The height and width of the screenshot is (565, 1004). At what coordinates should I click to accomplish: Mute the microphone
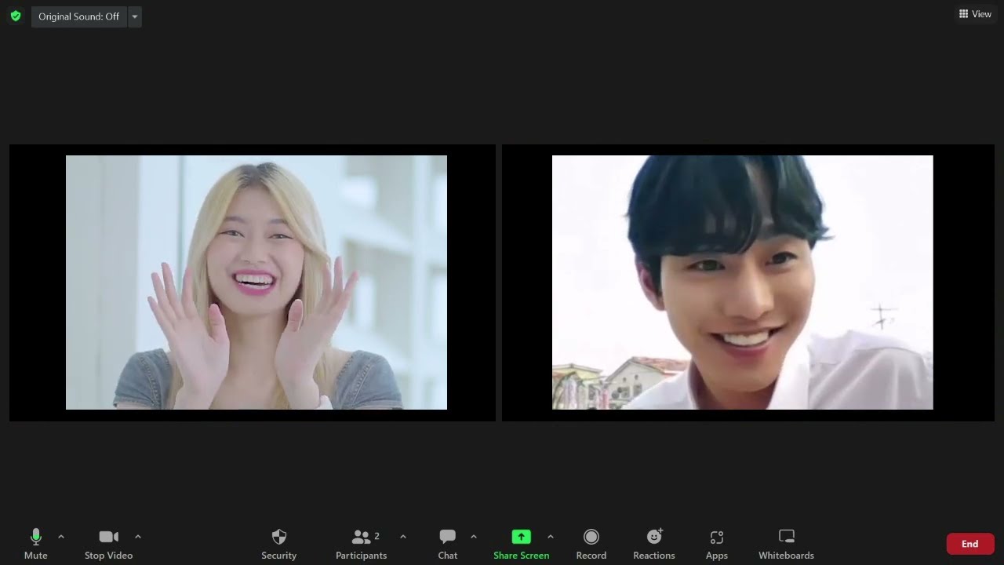35,544
